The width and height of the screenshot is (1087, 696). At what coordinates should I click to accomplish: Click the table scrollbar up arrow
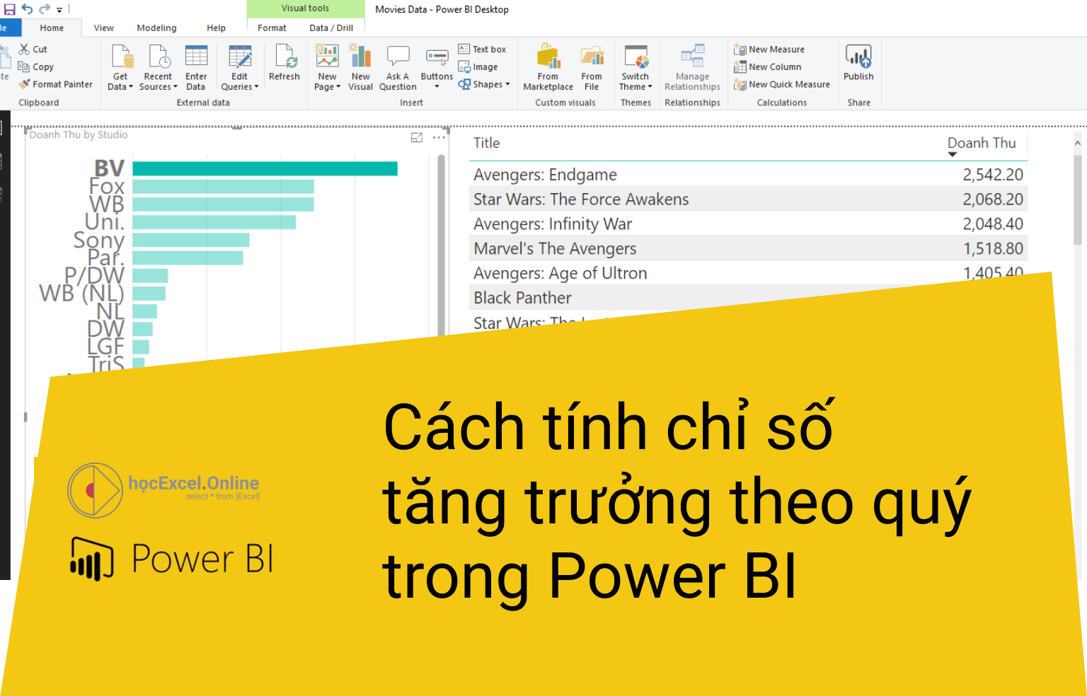[1078, 143]
